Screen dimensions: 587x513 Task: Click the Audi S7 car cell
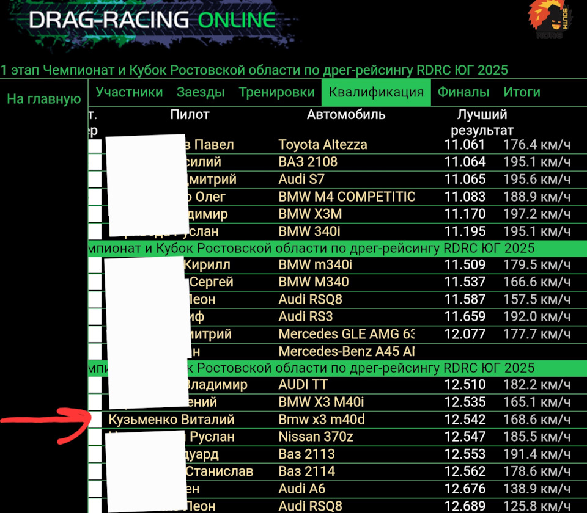tap(301, 179)
